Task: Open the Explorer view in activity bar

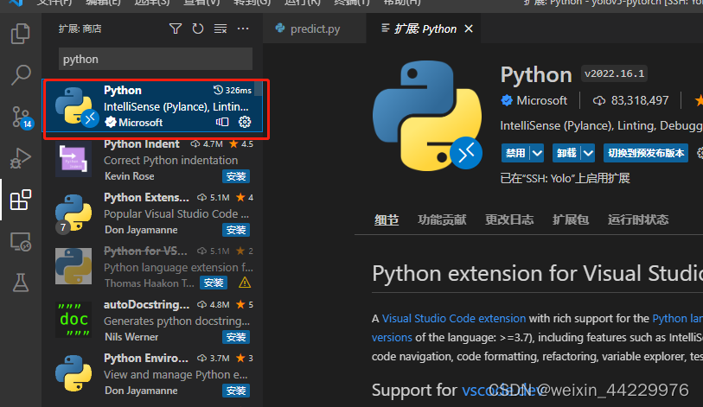Action: [x=20, y=34]
